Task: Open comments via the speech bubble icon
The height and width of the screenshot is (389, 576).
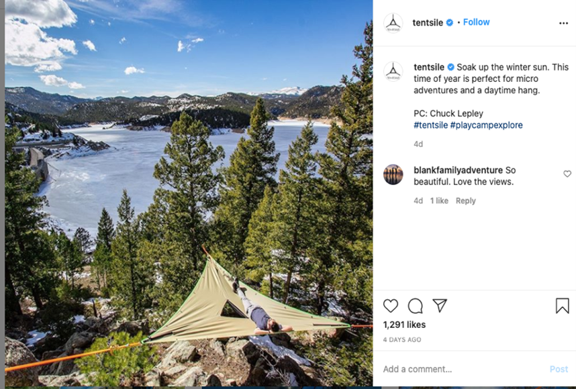Action: point(415,306)
